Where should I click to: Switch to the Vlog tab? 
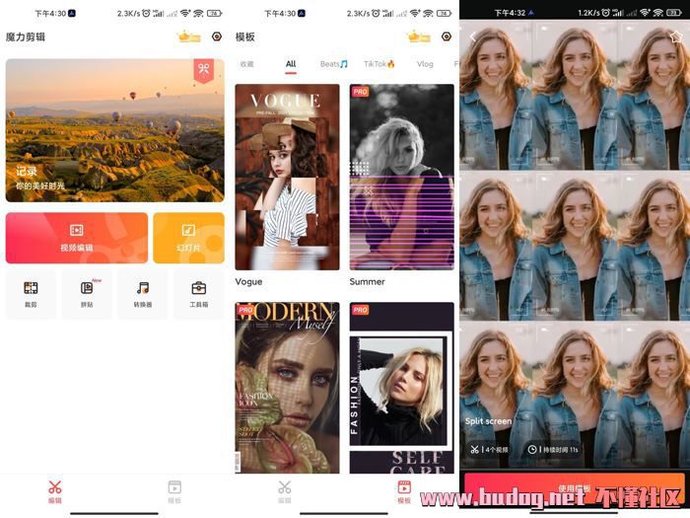425,64
